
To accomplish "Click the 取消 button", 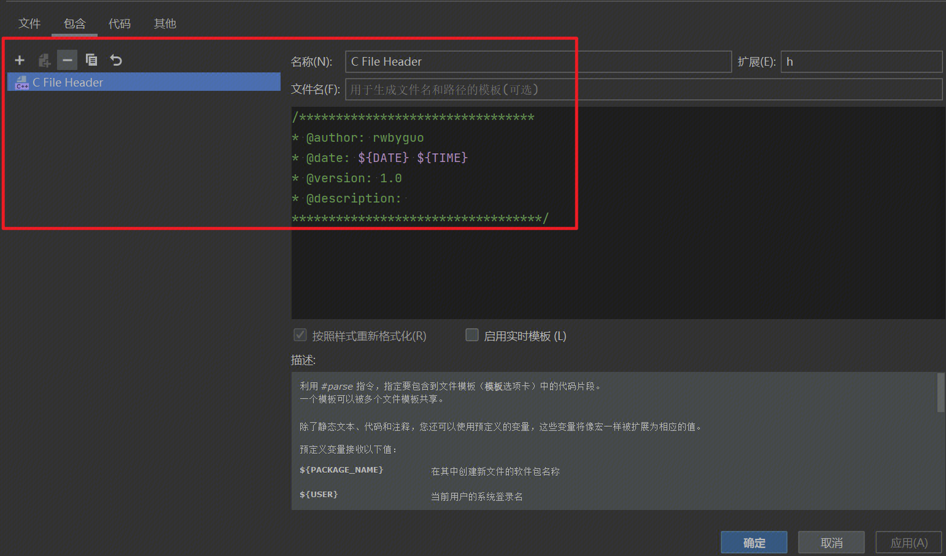I will (831, 542).
